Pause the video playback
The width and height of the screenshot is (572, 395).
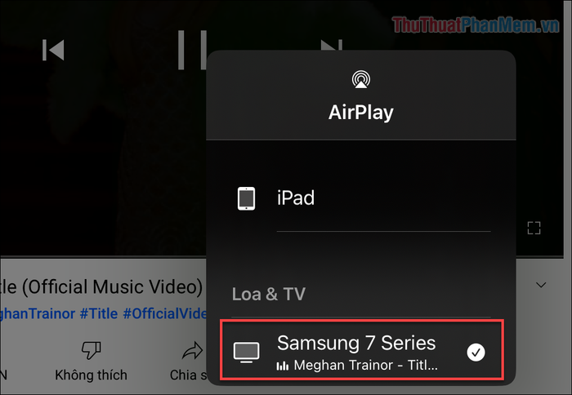[x=192, y=50]
